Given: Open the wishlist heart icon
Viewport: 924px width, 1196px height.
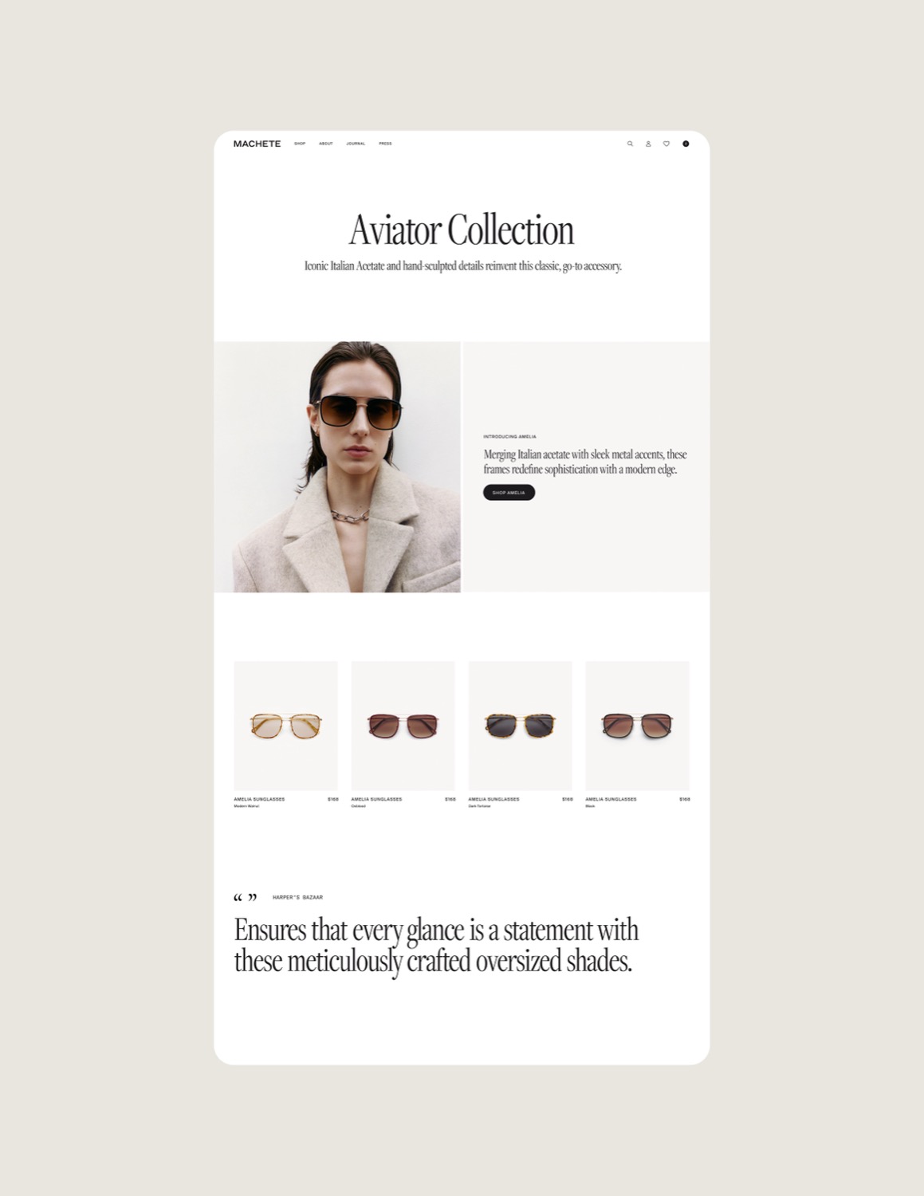Looking at the screenshot, I should coord(666,144).
